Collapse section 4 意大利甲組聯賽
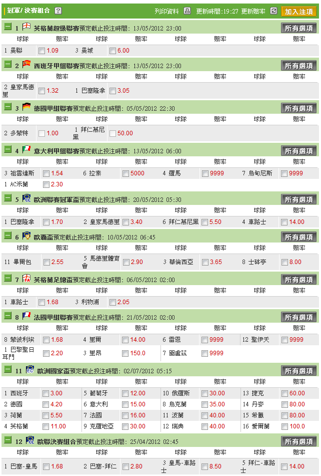Screen dimensions: 321x476 (x=8, y=149)
